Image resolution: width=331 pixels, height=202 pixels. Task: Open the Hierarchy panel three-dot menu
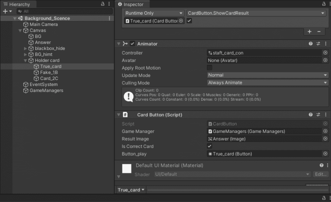(x=109, y=4)
